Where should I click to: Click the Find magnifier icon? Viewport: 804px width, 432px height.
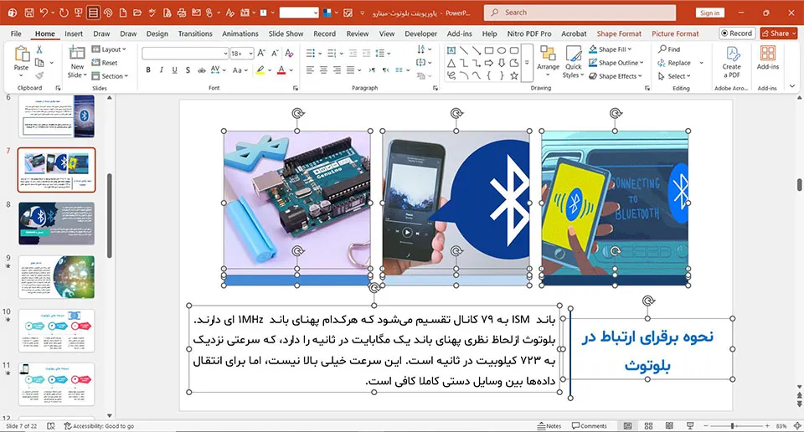coord(662,49)
